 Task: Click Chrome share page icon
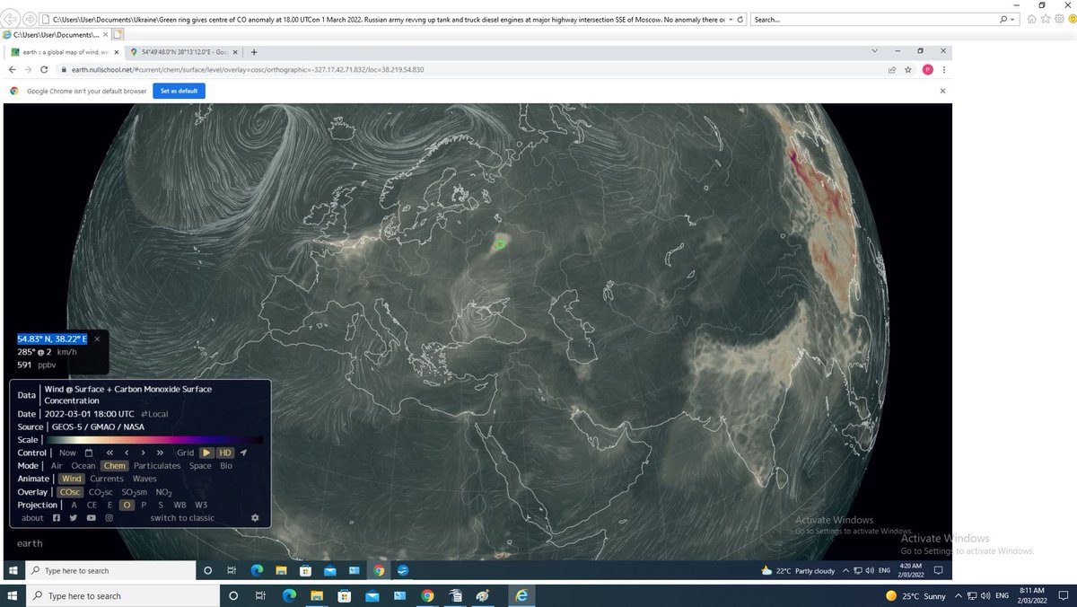click(x=892, y=69)
